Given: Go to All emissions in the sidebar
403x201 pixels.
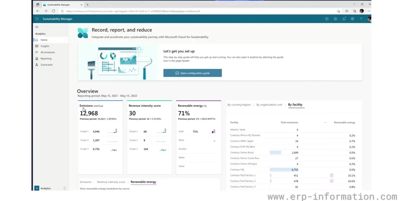Looking at the screenshot, I should (x=47, y=52).
